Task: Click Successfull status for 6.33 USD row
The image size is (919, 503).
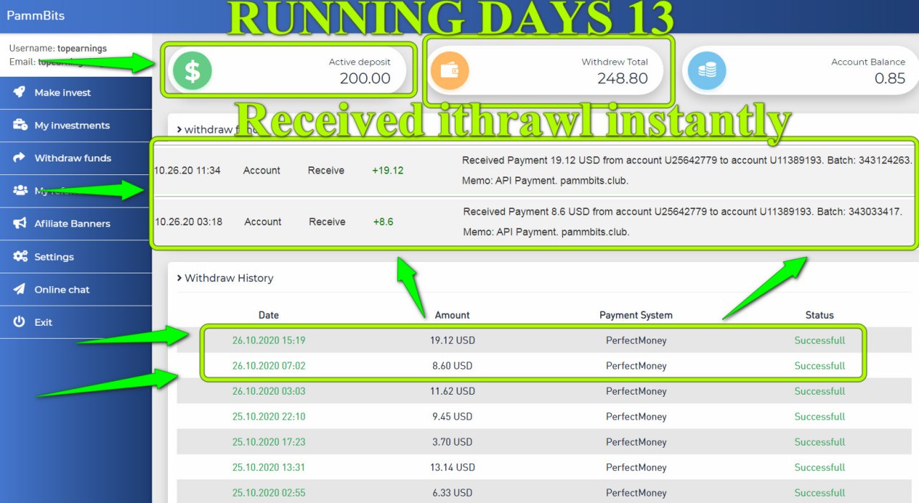Action: click(820, 493)
